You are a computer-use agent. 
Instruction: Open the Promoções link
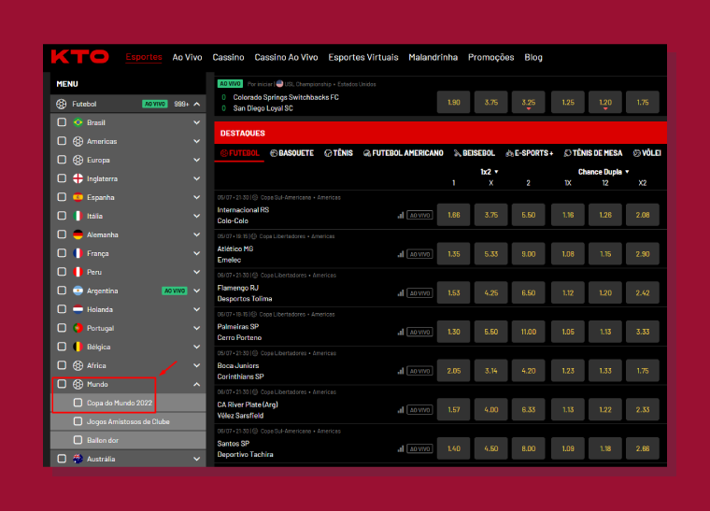(x=490, y=58)
